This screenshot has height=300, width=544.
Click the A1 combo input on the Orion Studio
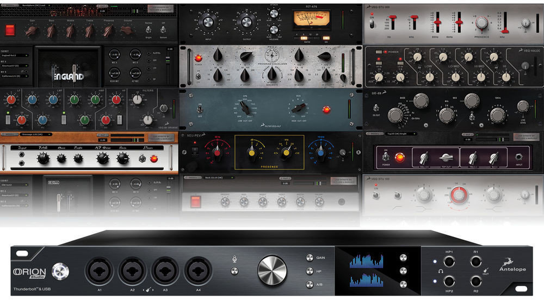(99, 271)
